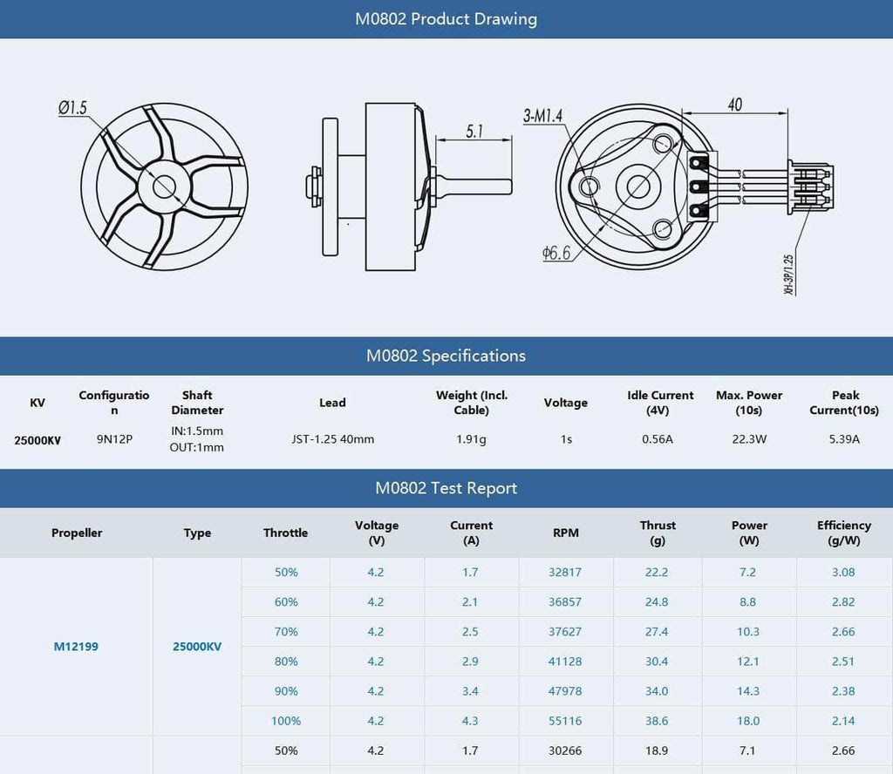Click the blue 25000KV type entry
893x774 pixels.
point(197,647)
